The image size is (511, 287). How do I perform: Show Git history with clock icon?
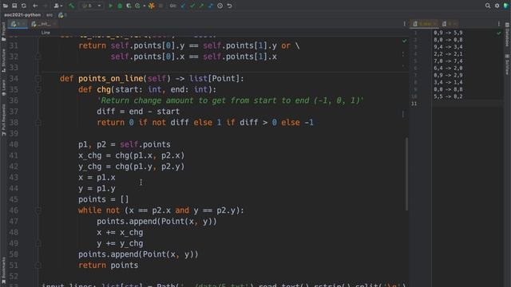pyautogui.click(x=220, y=6)
